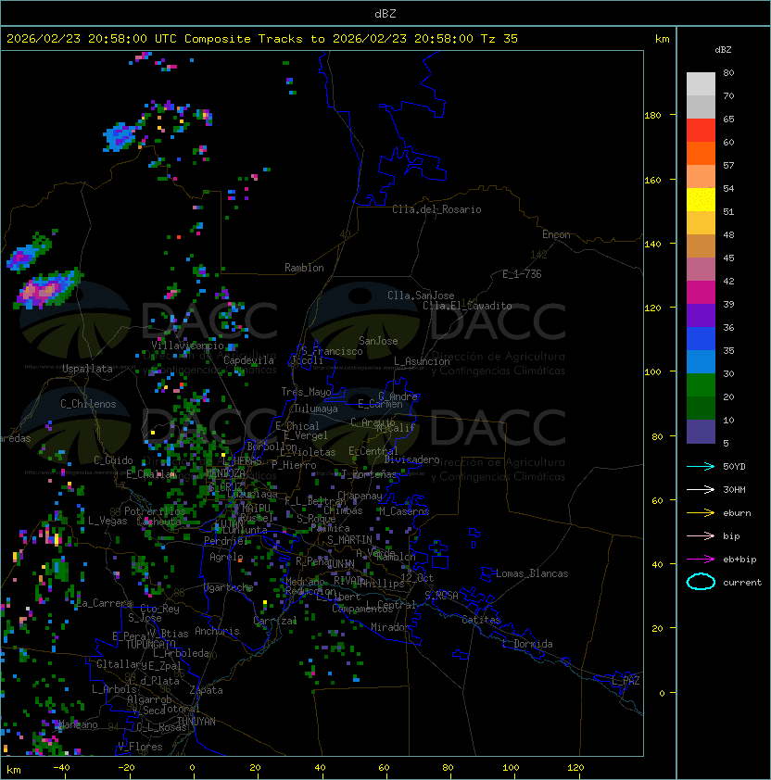The height and width of the screenshot is (780, 771).
Task: Click the 'Potrerillos' map label
Action: (x=155, y=511)
